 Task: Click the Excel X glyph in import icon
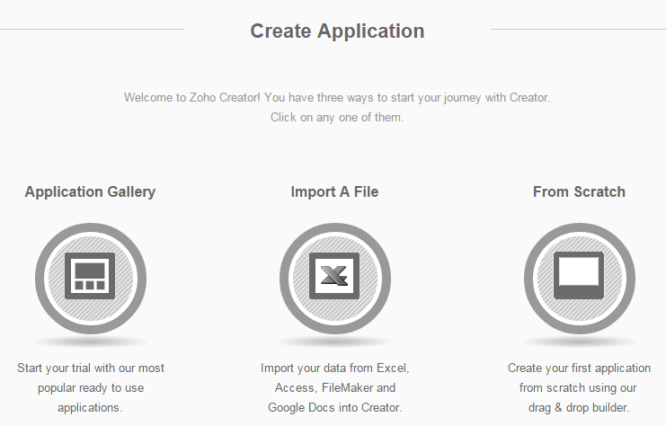[334, 275]
